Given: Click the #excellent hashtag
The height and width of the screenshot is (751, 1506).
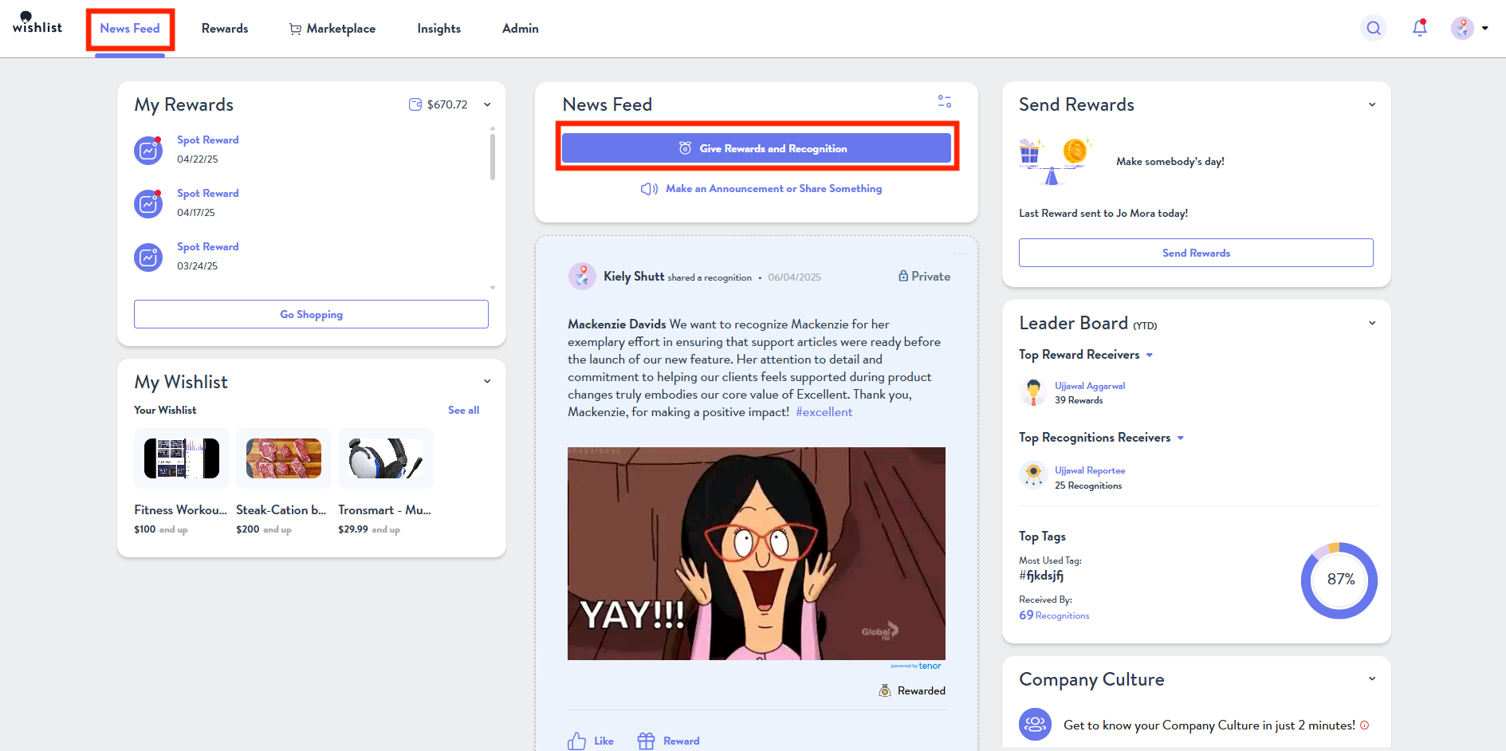Looking at the screenshot, I should (824, 412).
